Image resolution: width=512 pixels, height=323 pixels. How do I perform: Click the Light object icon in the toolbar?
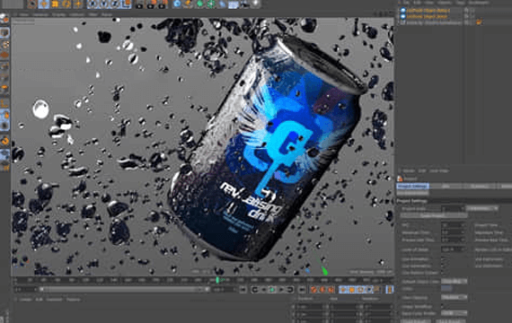click(x=256, y=4)
